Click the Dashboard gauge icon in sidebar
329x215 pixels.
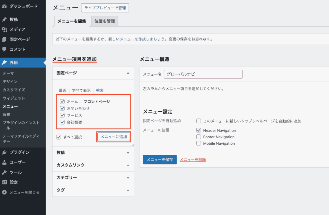pos(4,6)
